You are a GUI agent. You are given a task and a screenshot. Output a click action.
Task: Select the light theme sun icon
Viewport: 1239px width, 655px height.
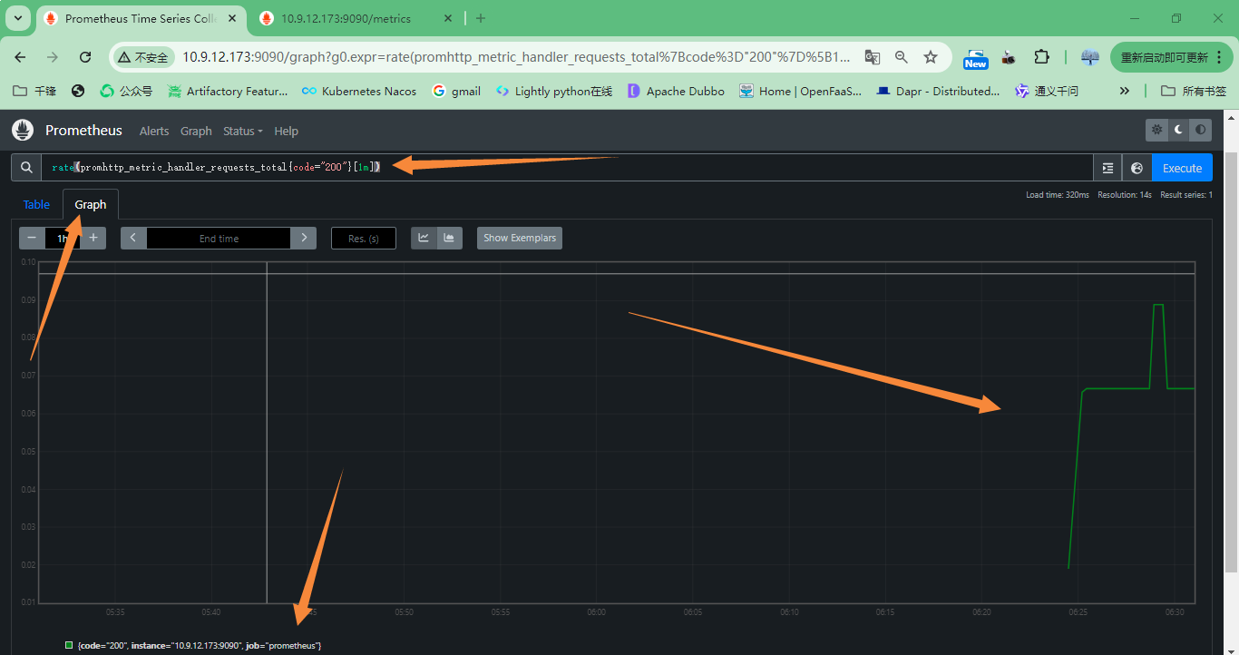(1156, 130)
